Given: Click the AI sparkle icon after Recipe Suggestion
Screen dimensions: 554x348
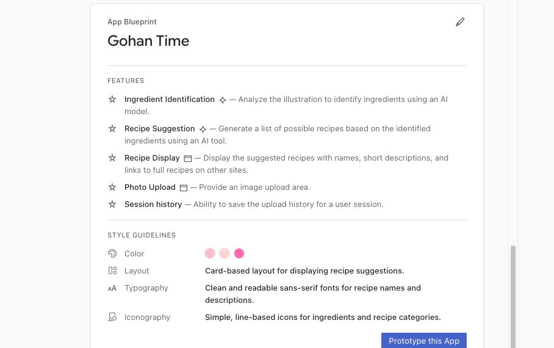Looking at the screenshot, I should pos(203,129).
